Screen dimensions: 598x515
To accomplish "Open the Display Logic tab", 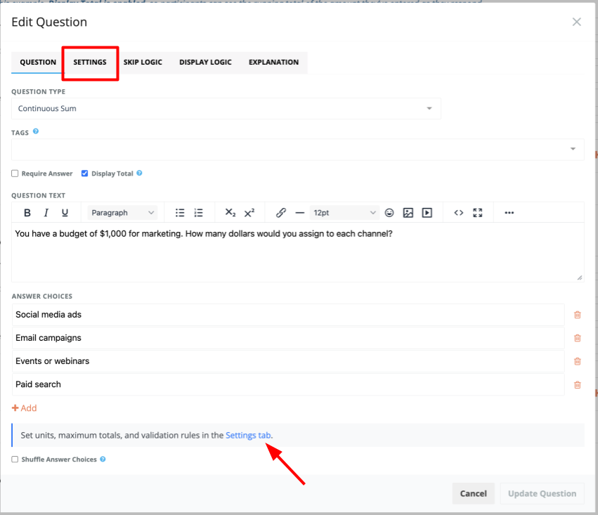I will [206, 62].
